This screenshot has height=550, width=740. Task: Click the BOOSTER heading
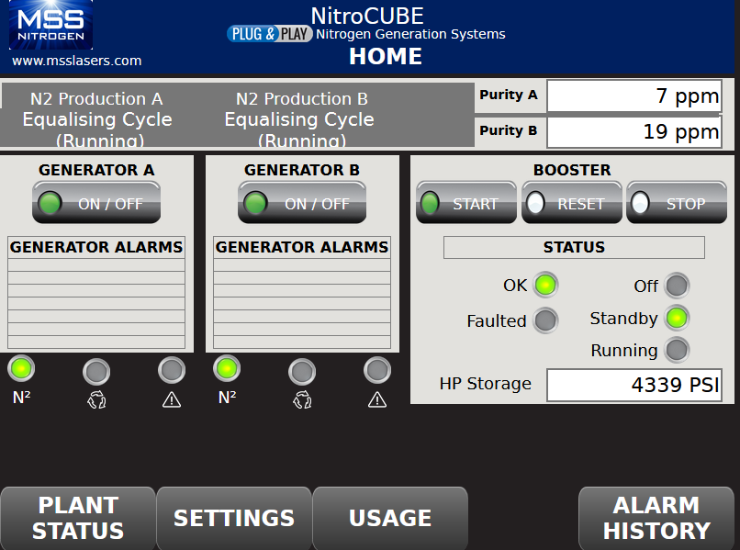[572, 170]
